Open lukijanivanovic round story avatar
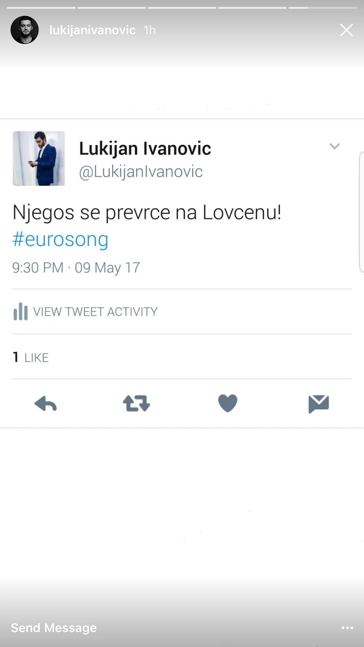 tap(24, 30)
